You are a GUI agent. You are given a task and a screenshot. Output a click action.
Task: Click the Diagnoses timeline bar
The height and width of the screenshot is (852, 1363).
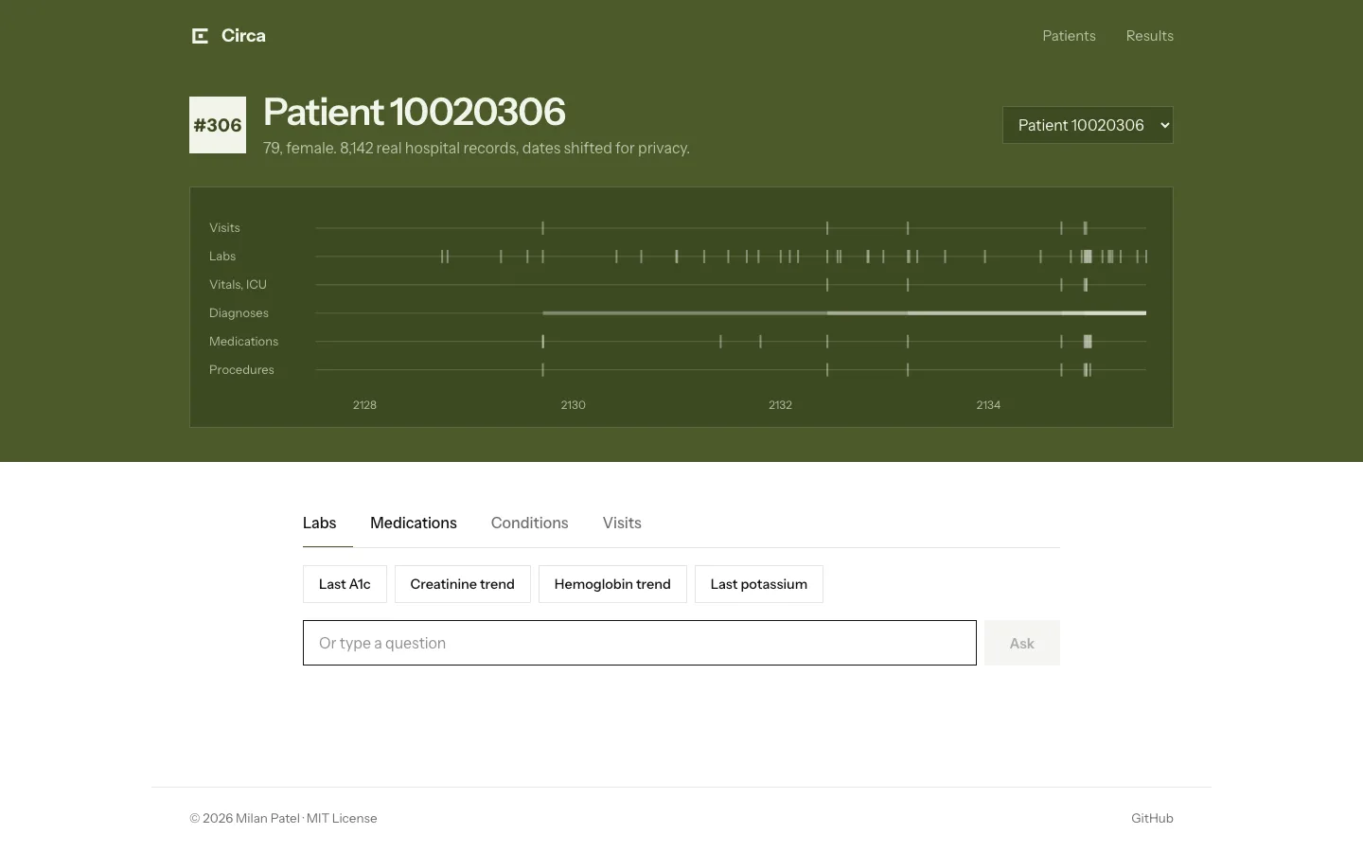pyautogui.click(x=844, y=312)
